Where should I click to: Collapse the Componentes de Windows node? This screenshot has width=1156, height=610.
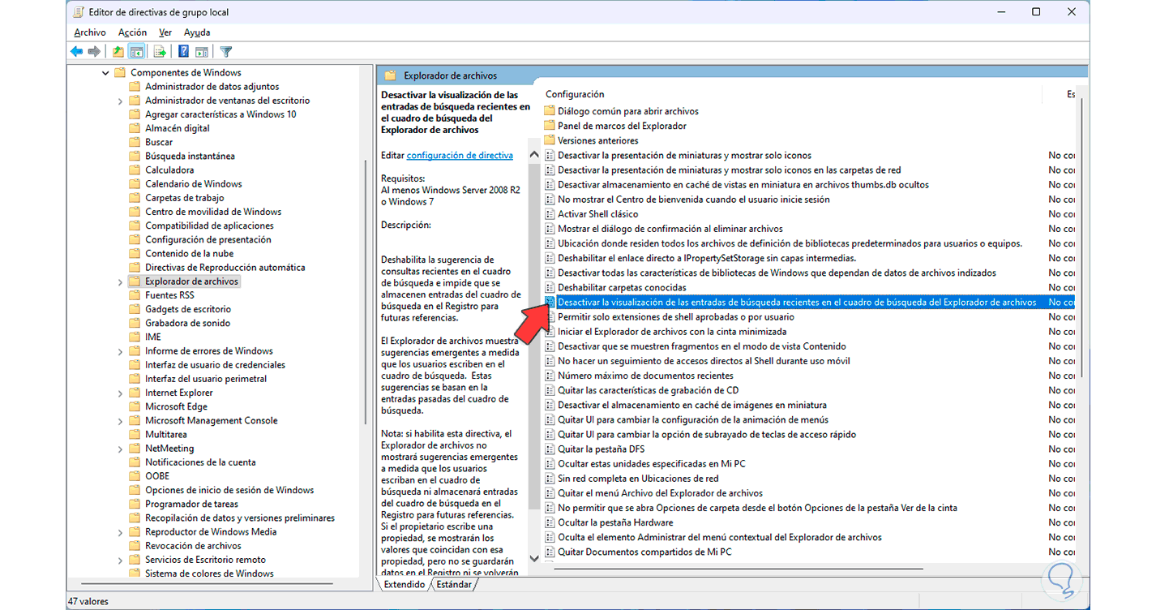click(x=105, y=73)
